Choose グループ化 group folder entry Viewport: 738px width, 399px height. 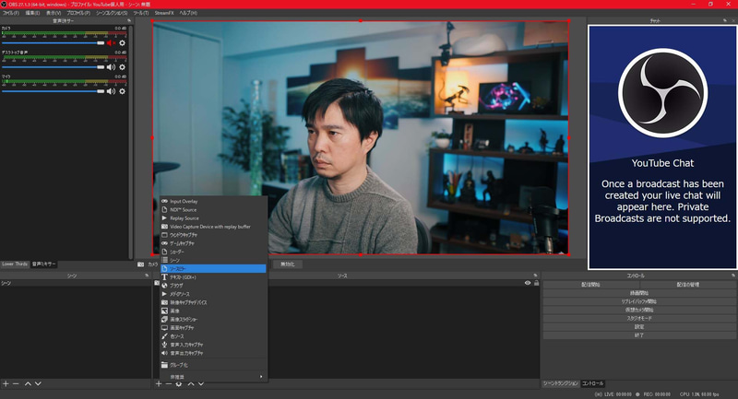point(213,365)
